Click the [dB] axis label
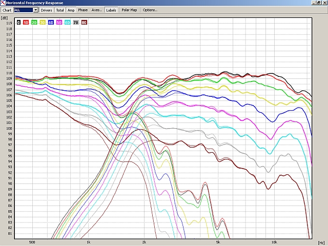 [x=4, y=18]
